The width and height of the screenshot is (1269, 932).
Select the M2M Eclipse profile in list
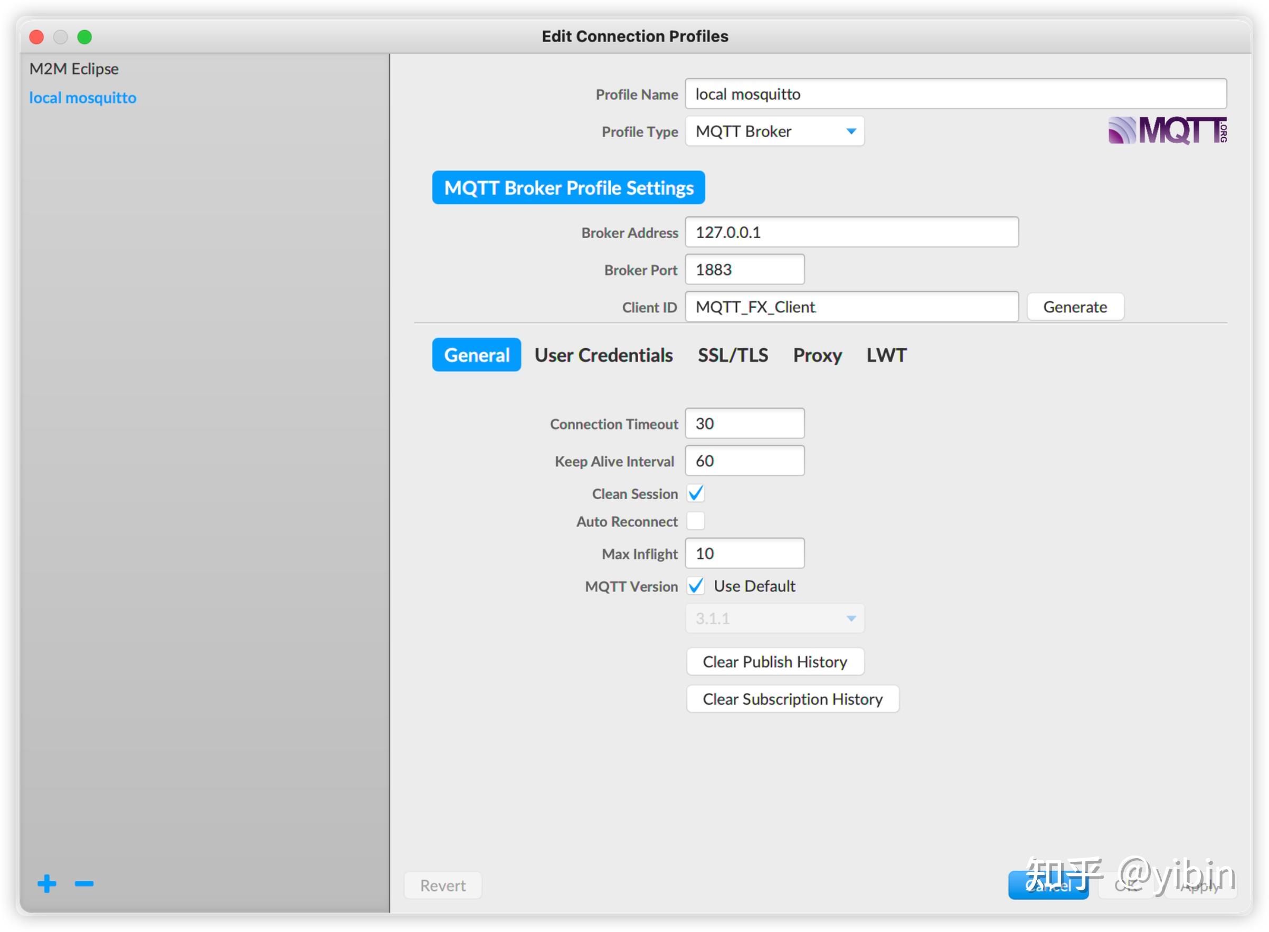pyautogui.click(x=74, y=69)
